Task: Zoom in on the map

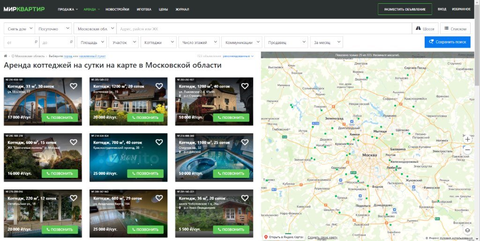Action: click(x=467, y=139)
